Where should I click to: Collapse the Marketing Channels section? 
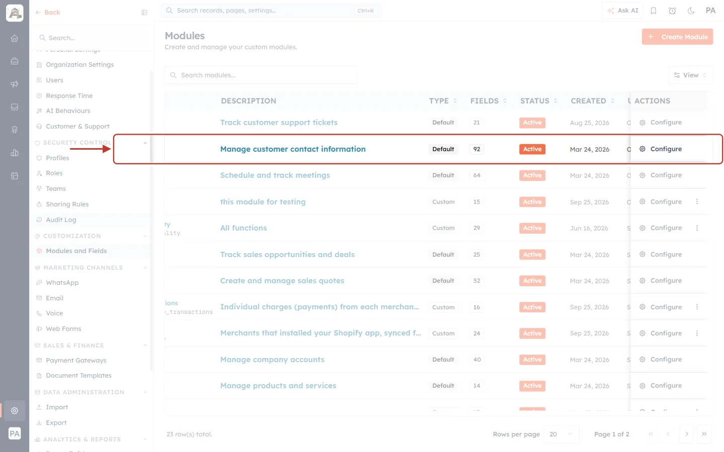click(x=145, y=268)
